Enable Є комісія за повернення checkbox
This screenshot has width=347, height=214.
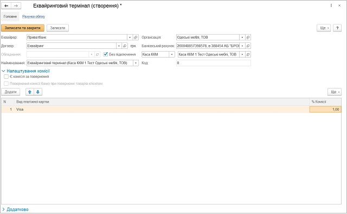coord(6,77)
